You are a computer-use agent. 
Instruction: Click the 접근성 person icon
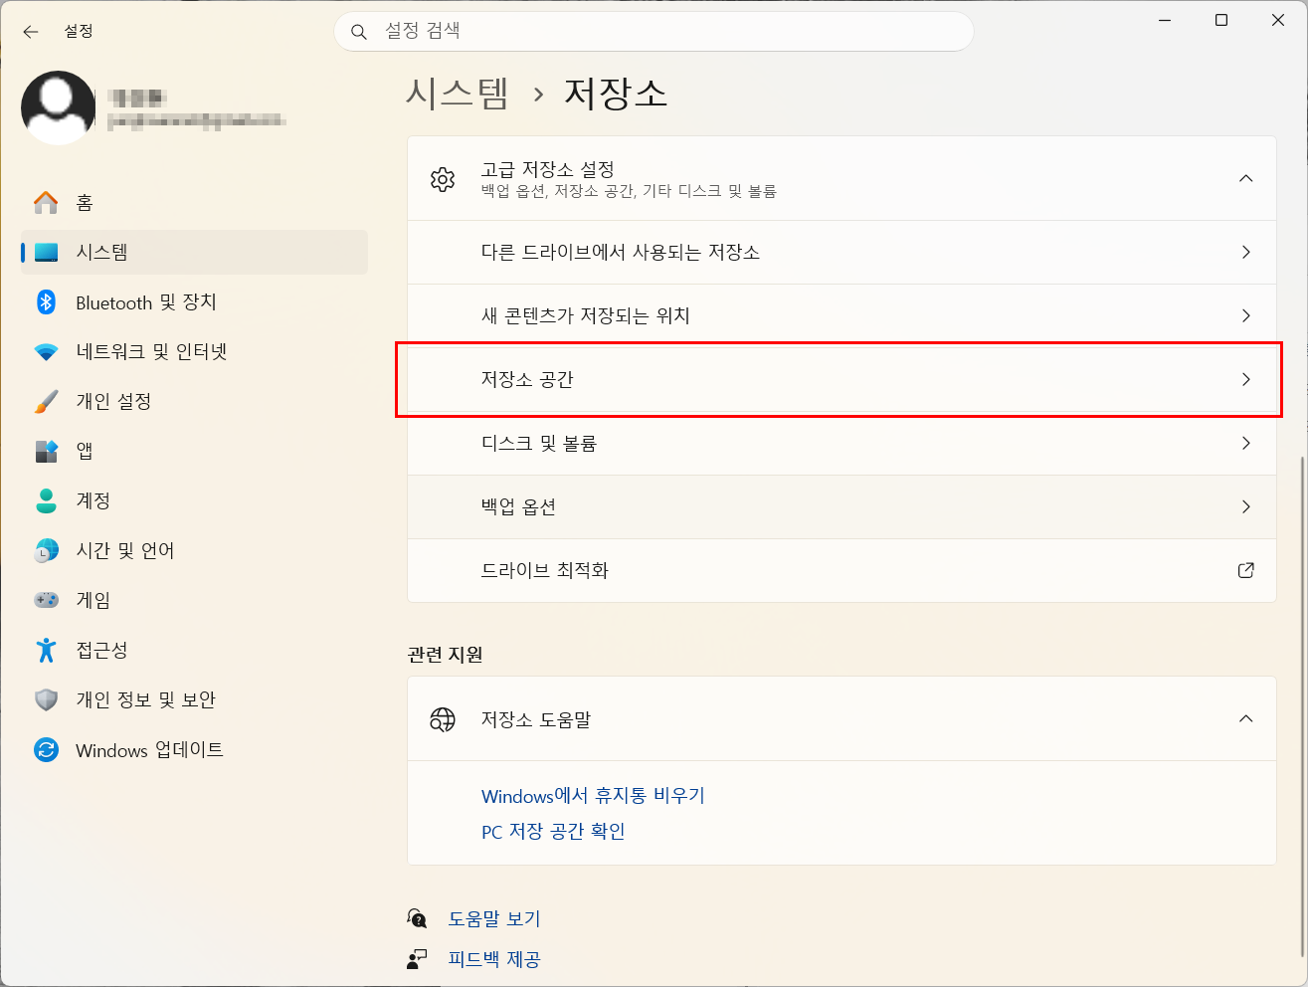tap(46, 651)
